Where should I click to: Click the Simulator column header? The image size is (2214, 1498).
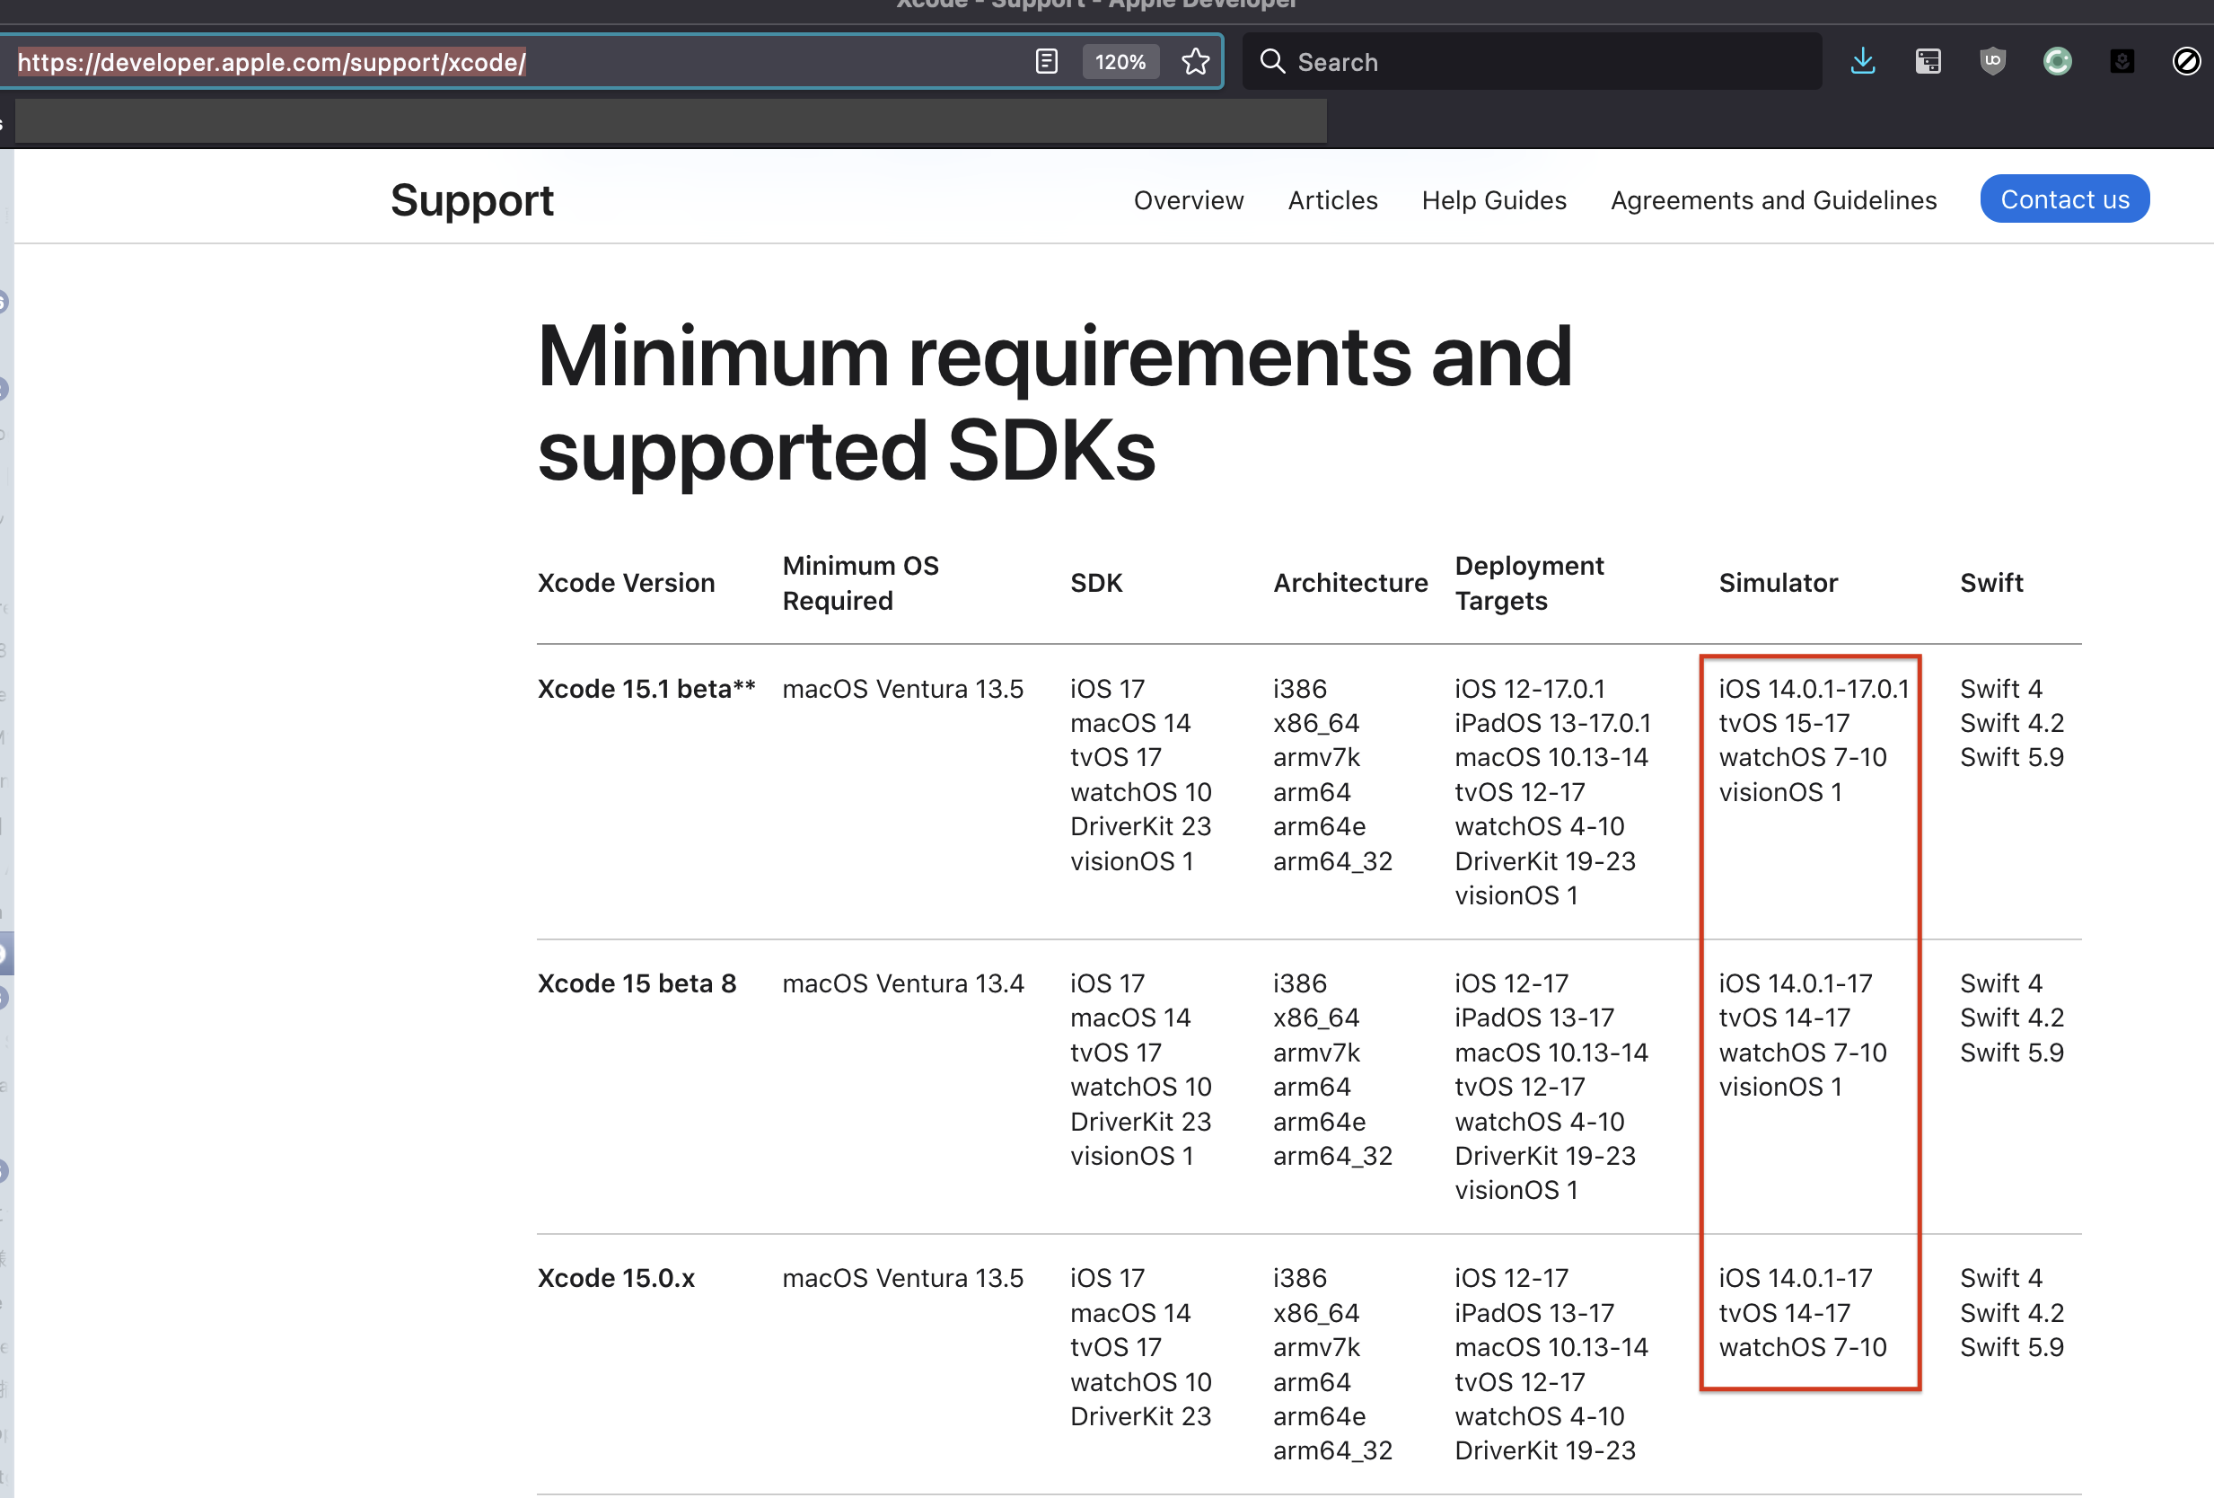[1778, 582]
